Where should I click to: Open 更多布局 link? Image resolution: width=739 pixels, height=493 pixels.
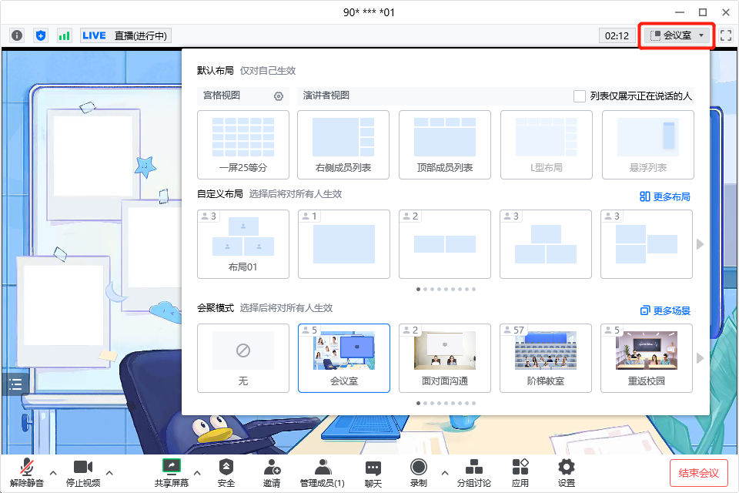[665, 196]
